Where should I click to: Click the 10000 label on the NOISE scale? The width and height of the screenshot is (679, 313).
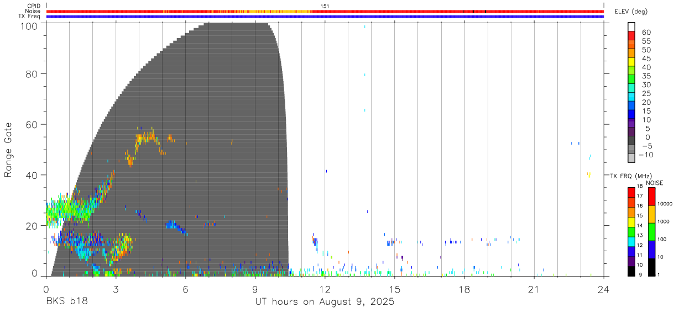click(665, 204)
